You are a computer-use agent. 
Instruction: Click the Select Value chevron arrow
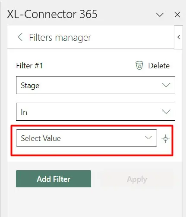pyautogui.click(x=148, y=138)
